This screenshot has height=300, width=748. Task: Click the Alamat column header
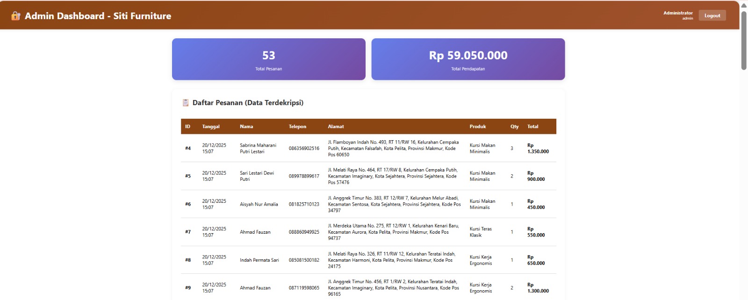(336, 127)
